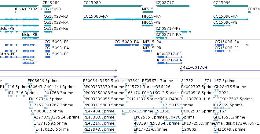
Task: Select EST EK177224.5prime
Action: 150,129
